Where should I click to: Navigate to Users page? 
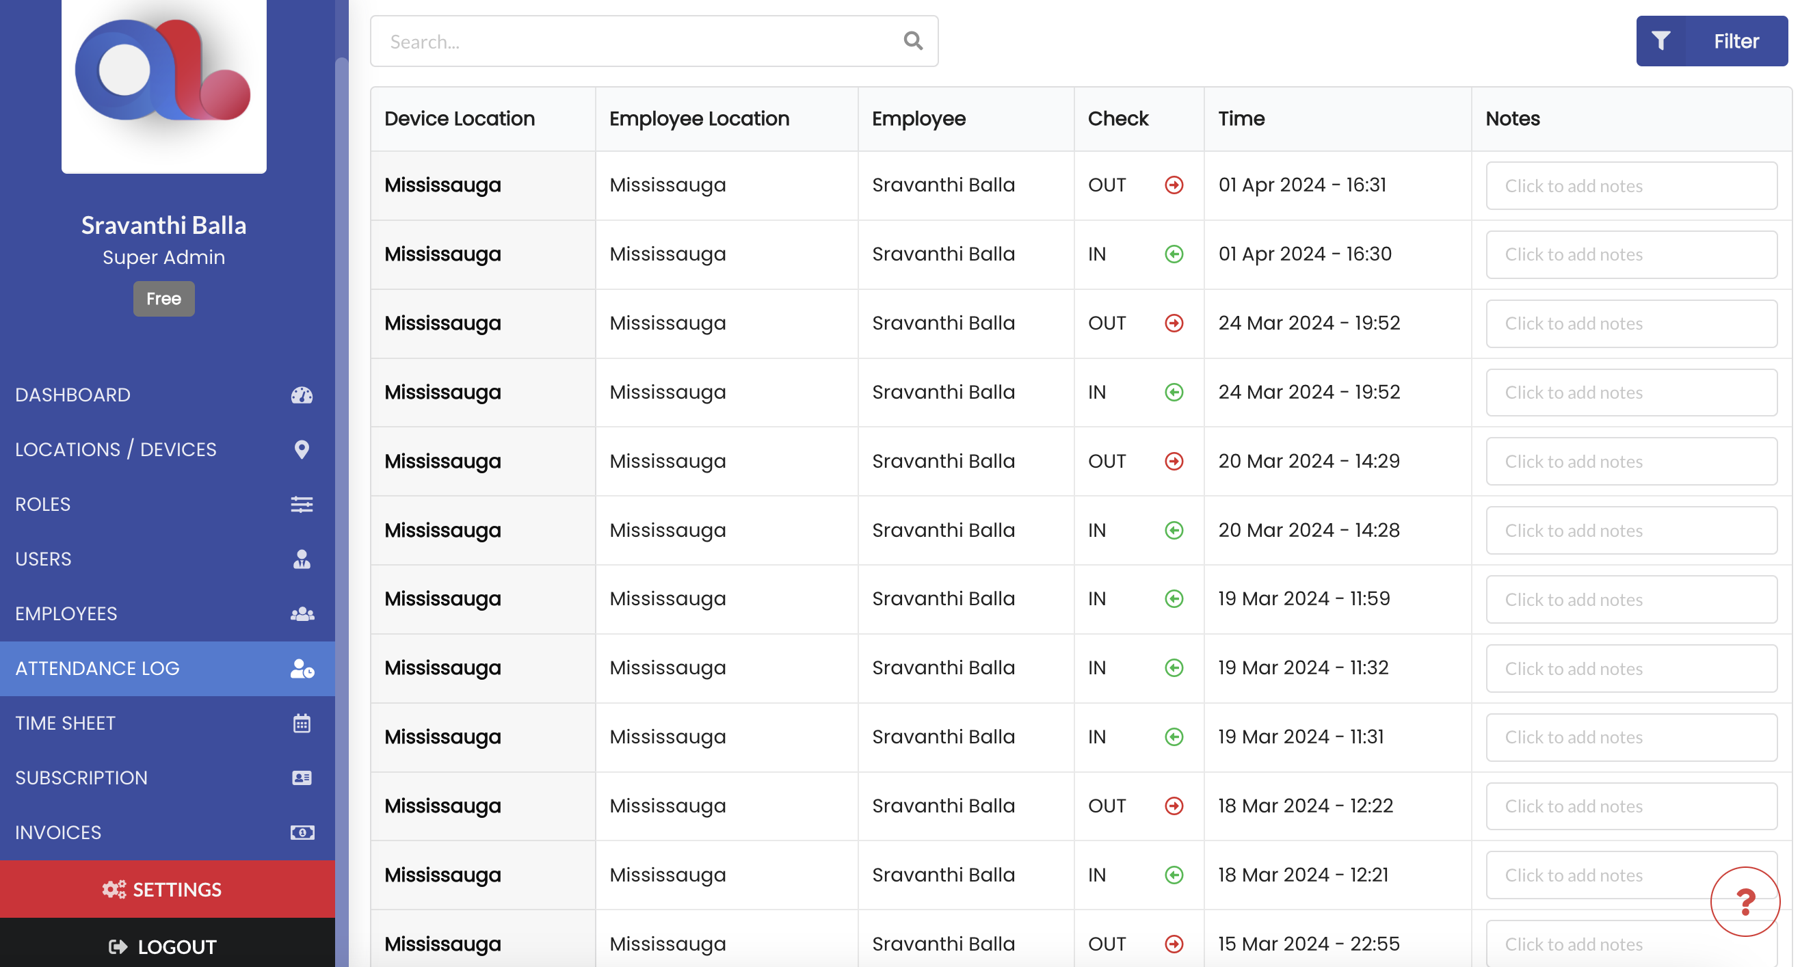(168, 559)
